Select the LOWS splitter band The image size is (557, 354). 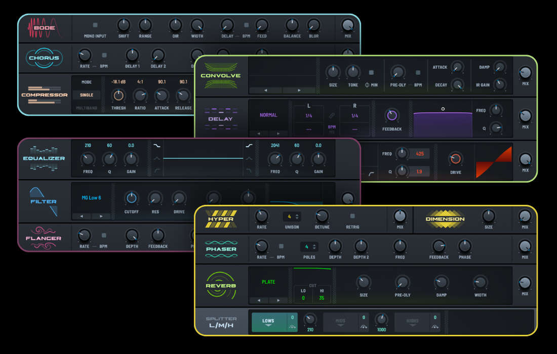pos(269,322)
